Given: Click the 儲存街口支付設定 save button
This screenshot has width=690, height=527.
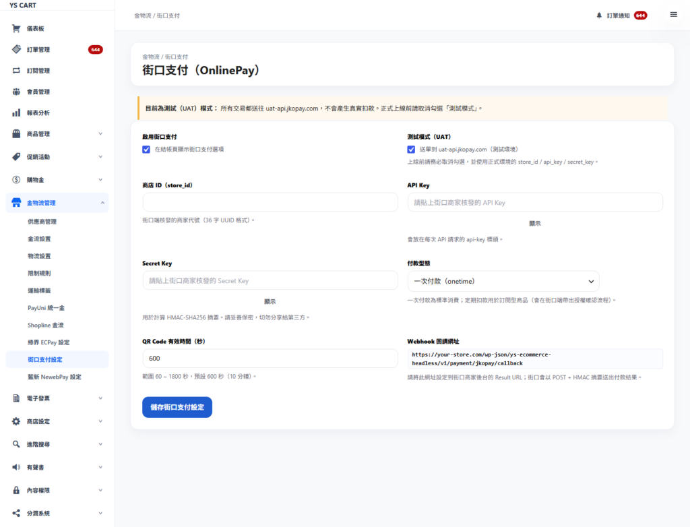Looking at the screenshot, I should coord(177,407).
